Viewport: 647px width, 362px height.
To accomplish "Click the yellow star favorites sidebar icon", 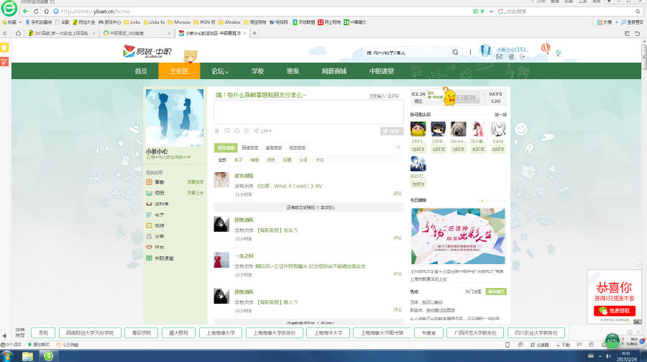I will (4, 47).
